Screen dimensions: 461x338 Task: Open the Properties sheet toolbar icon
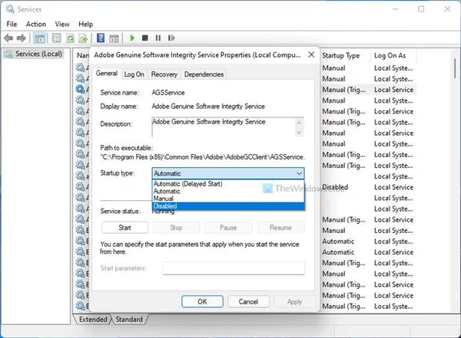[56, 38]
